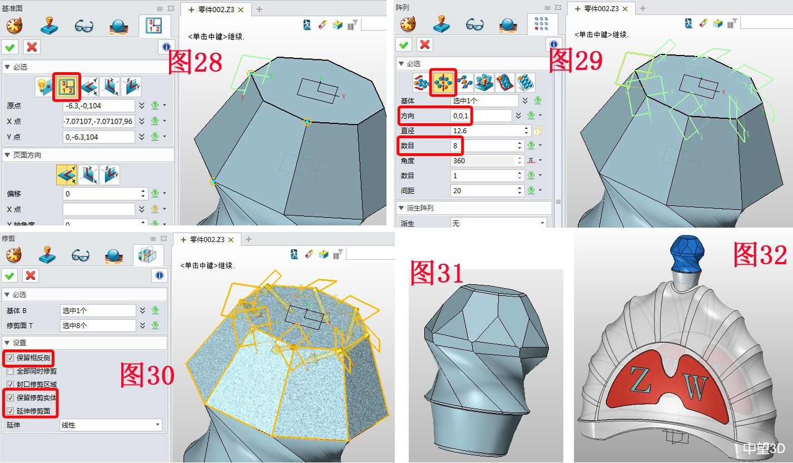Click the 方向 input field showing 0,0,1

[480, 115]
